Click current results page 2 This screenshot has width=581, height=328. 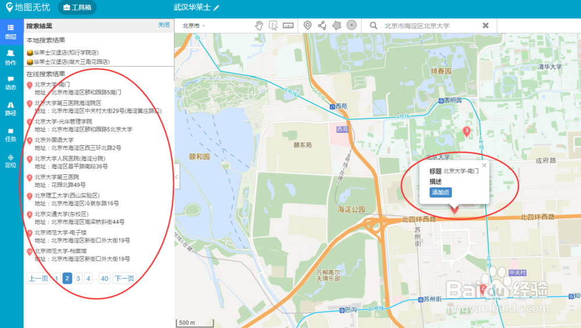(x=67, y=279)
